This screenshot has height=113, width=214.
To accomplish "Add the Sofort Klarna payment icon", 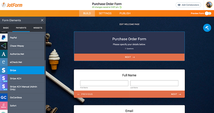I will 4,106.
